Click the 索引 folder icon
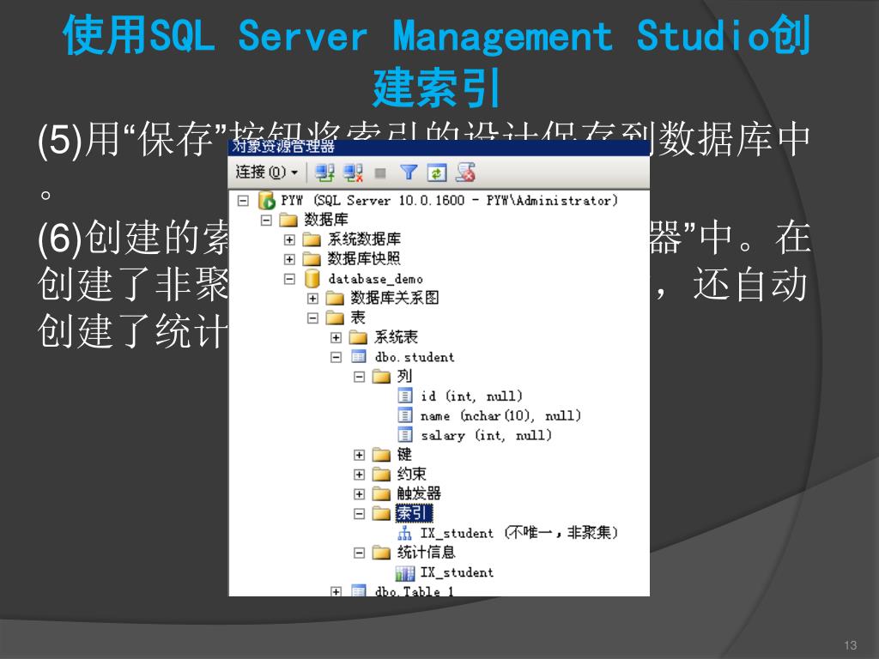Screen dimensions: 879x659 click(381, 513)
